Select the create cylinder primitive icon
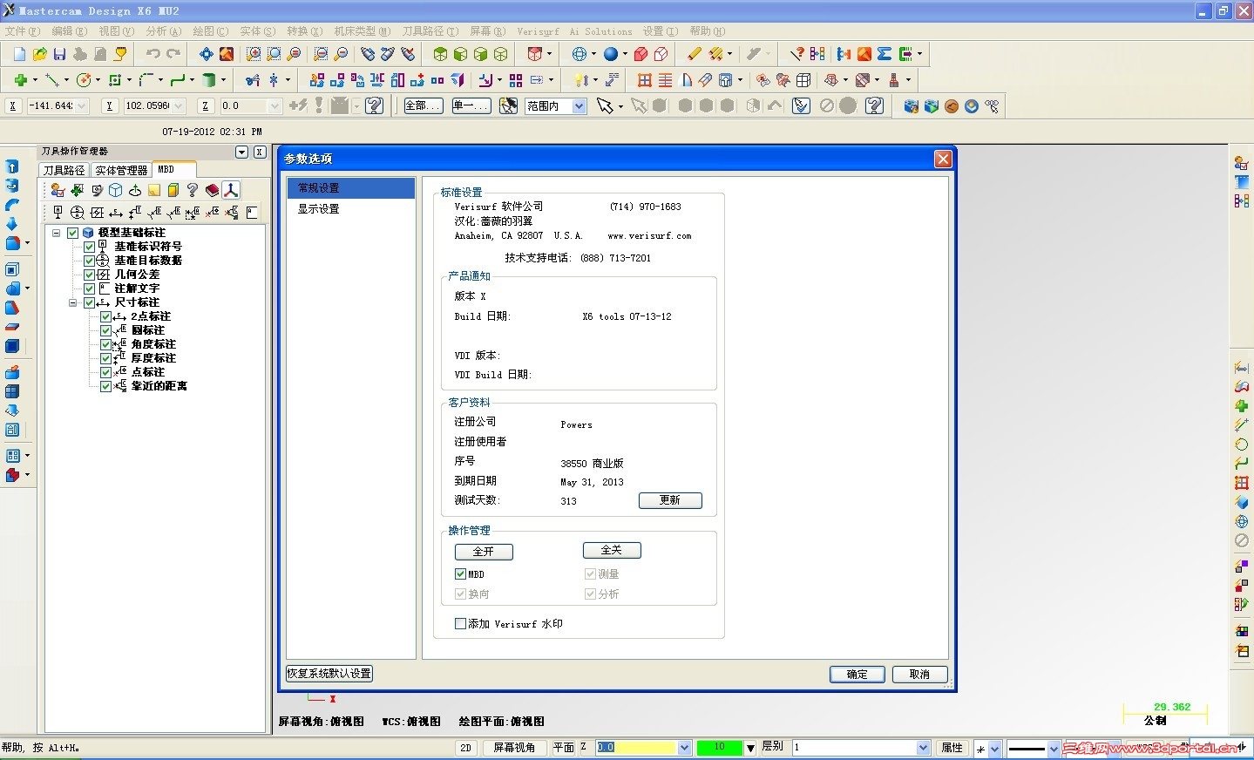This screenshot has width=1254, height=760. coord(209,80)
